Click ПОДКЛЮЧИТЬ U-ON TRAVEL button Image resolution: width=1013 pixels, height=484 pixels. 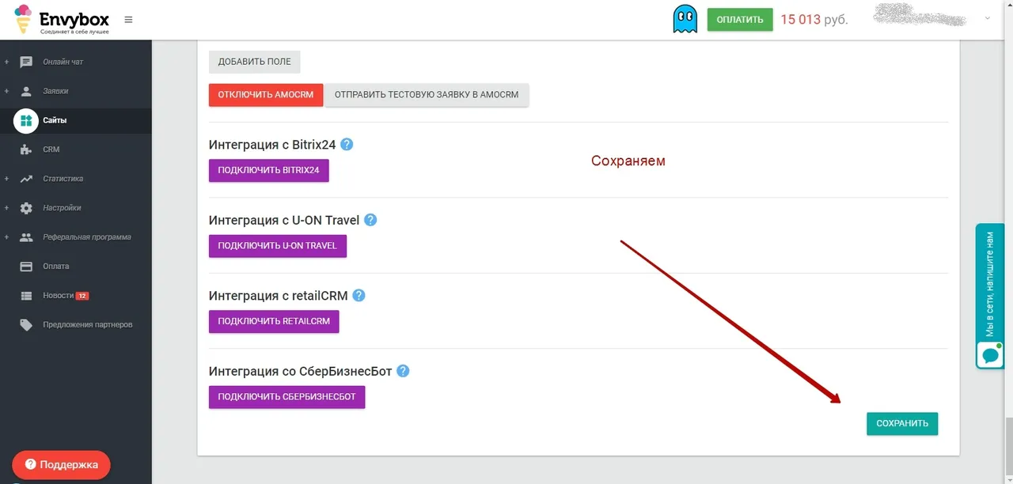point(277,246)
